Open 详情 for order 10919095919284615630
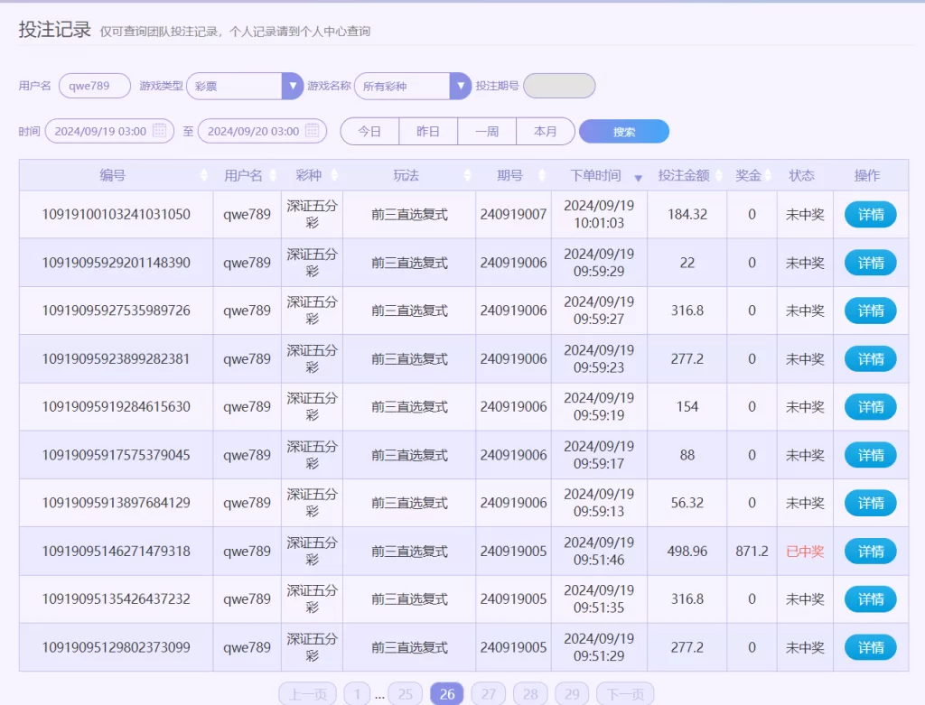 click(x=871, y=407)
